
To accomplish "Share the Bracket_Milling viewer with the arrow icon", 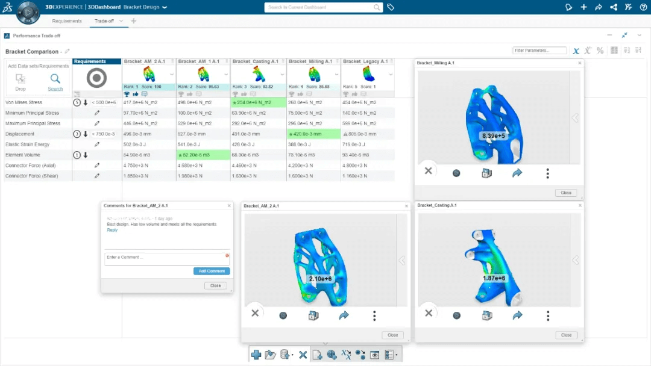I will [517, 173].
